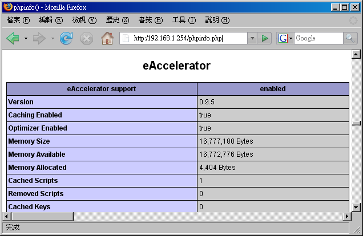Click the vertical scrollbar down arrow
The image size is (363, 236).
point(356,207)
